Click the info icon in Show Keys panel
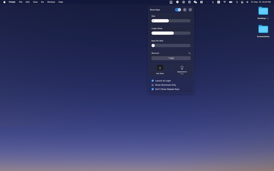Screen dimensions: 274x171 185,10
